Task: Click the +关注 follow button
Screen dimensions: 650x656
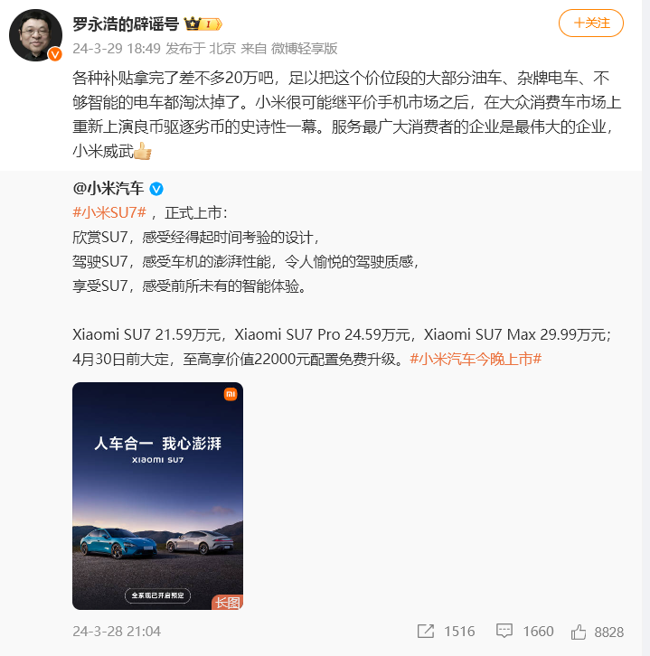Action: pyautogui.click(x=591, y=23)
